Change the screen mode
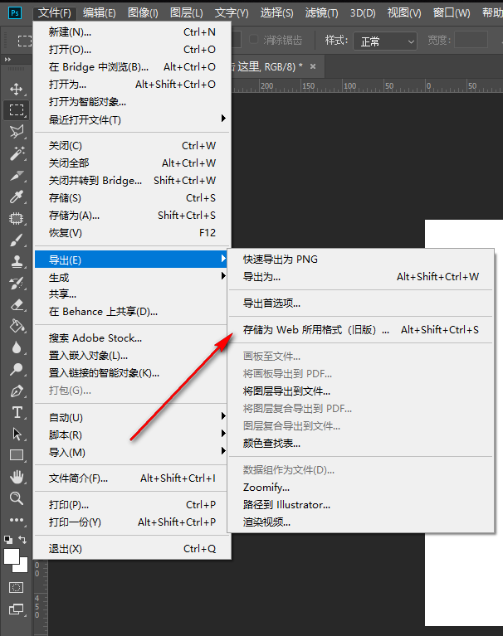 (17, 609)
